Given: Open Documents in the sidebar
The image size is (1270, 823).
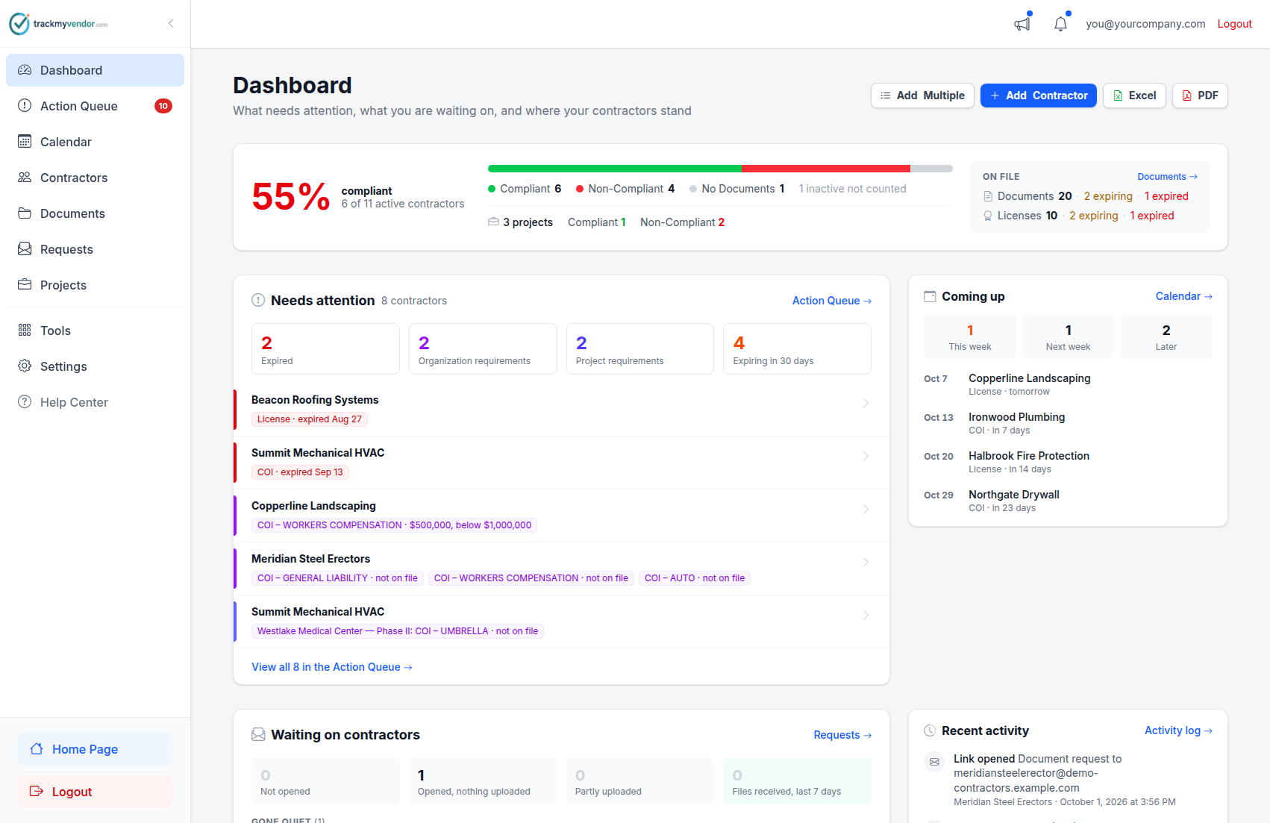Looking at the screenshot, I should [x=95, y=213].
